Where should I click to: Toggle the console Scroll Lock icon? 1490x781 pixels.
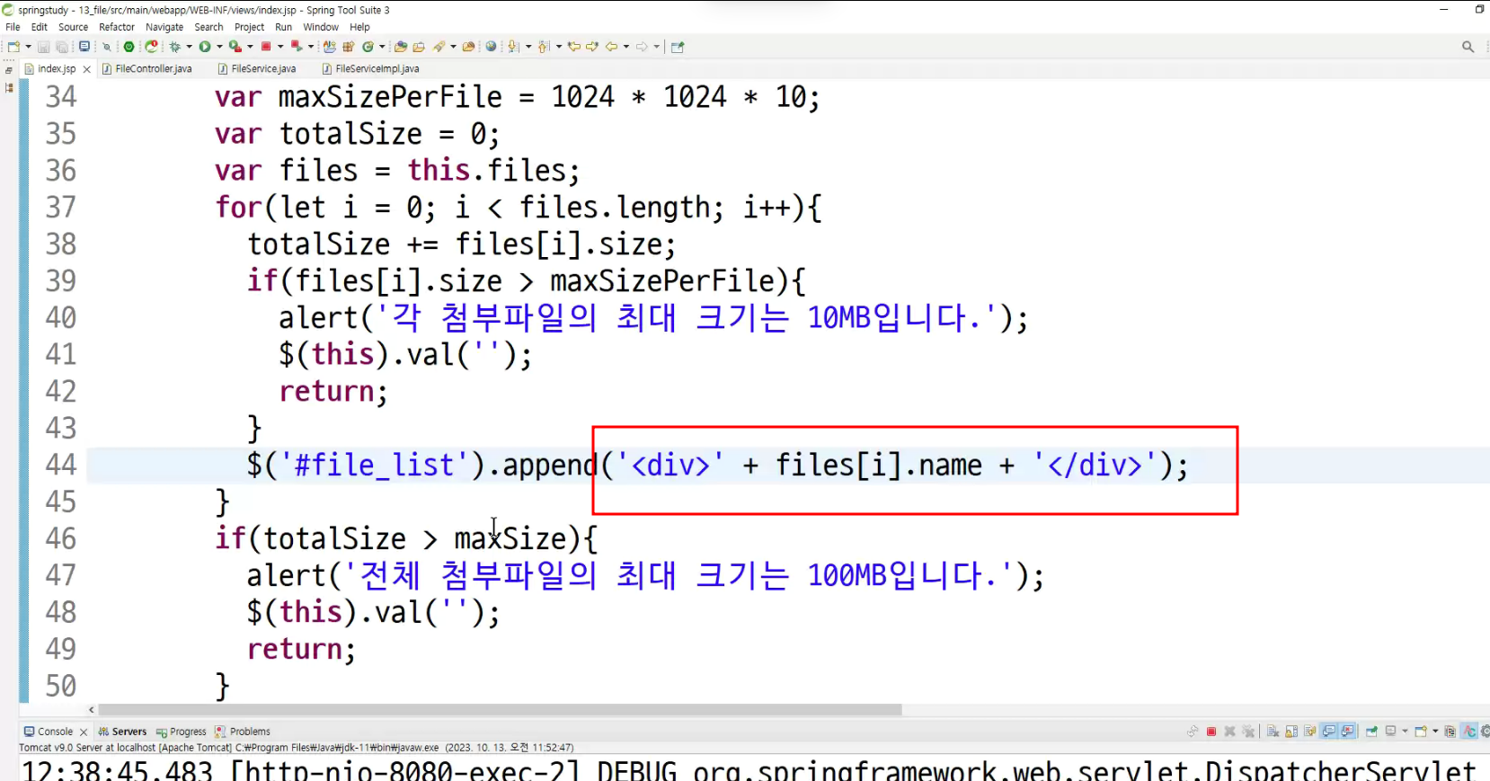pyautogui.click(x=1291, y=732)
